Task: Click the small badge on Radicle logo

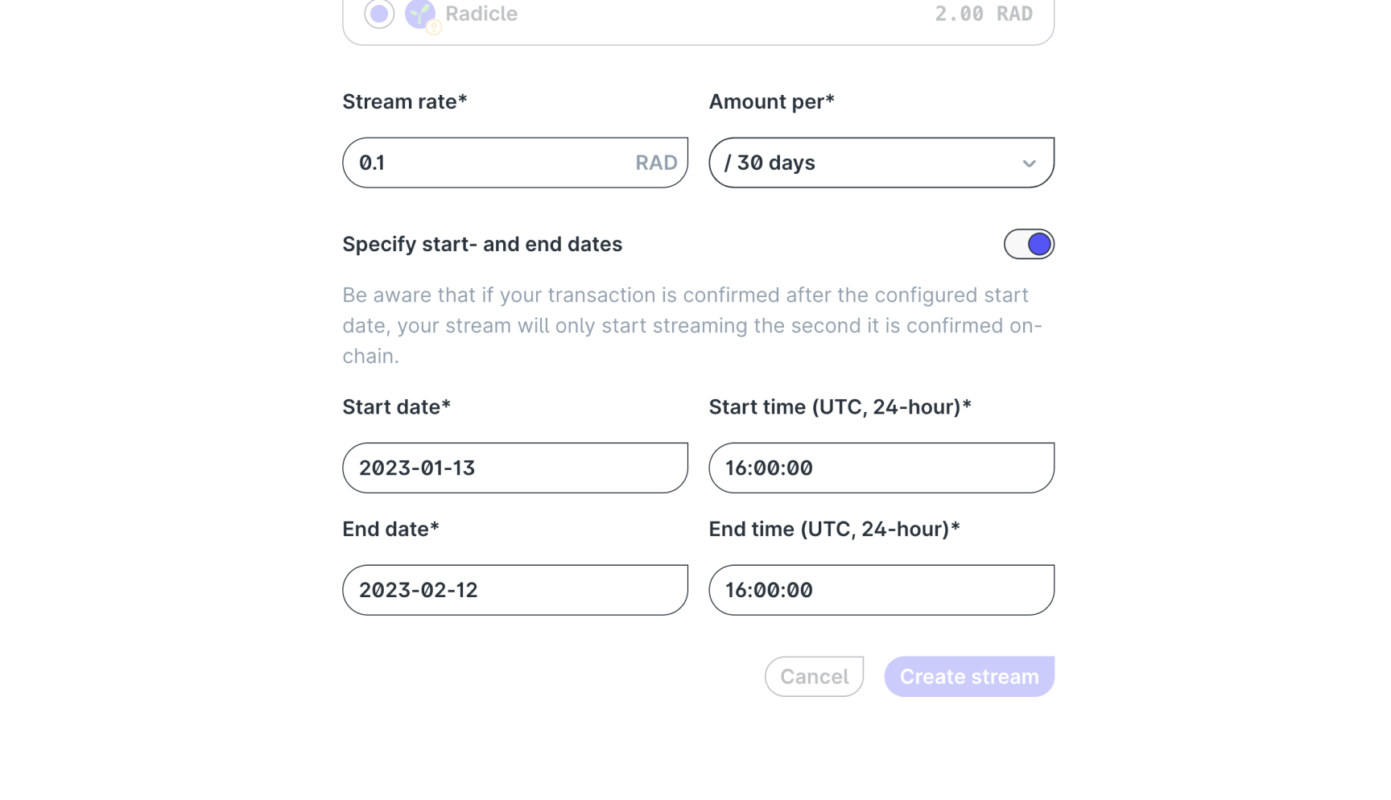Action: pyautogui.click(x=434, y=27)
